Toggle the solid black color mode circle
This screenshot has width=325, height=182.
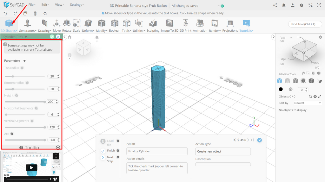point(281,89)
